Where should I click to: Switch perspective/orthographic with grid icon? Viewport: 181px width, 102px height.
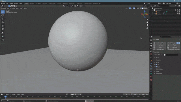[147, 28]
